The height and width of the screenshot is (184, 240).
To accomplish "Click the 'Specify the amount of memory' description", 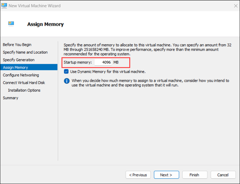I will pyautogui.click(x=148, y=49).
